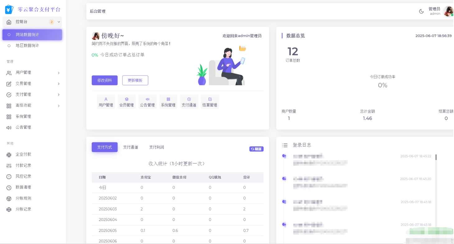The height and width of the screenshot is (244, 454).
Task: Open the 企业付款 sidebar icon
Action: pos(9,154)
